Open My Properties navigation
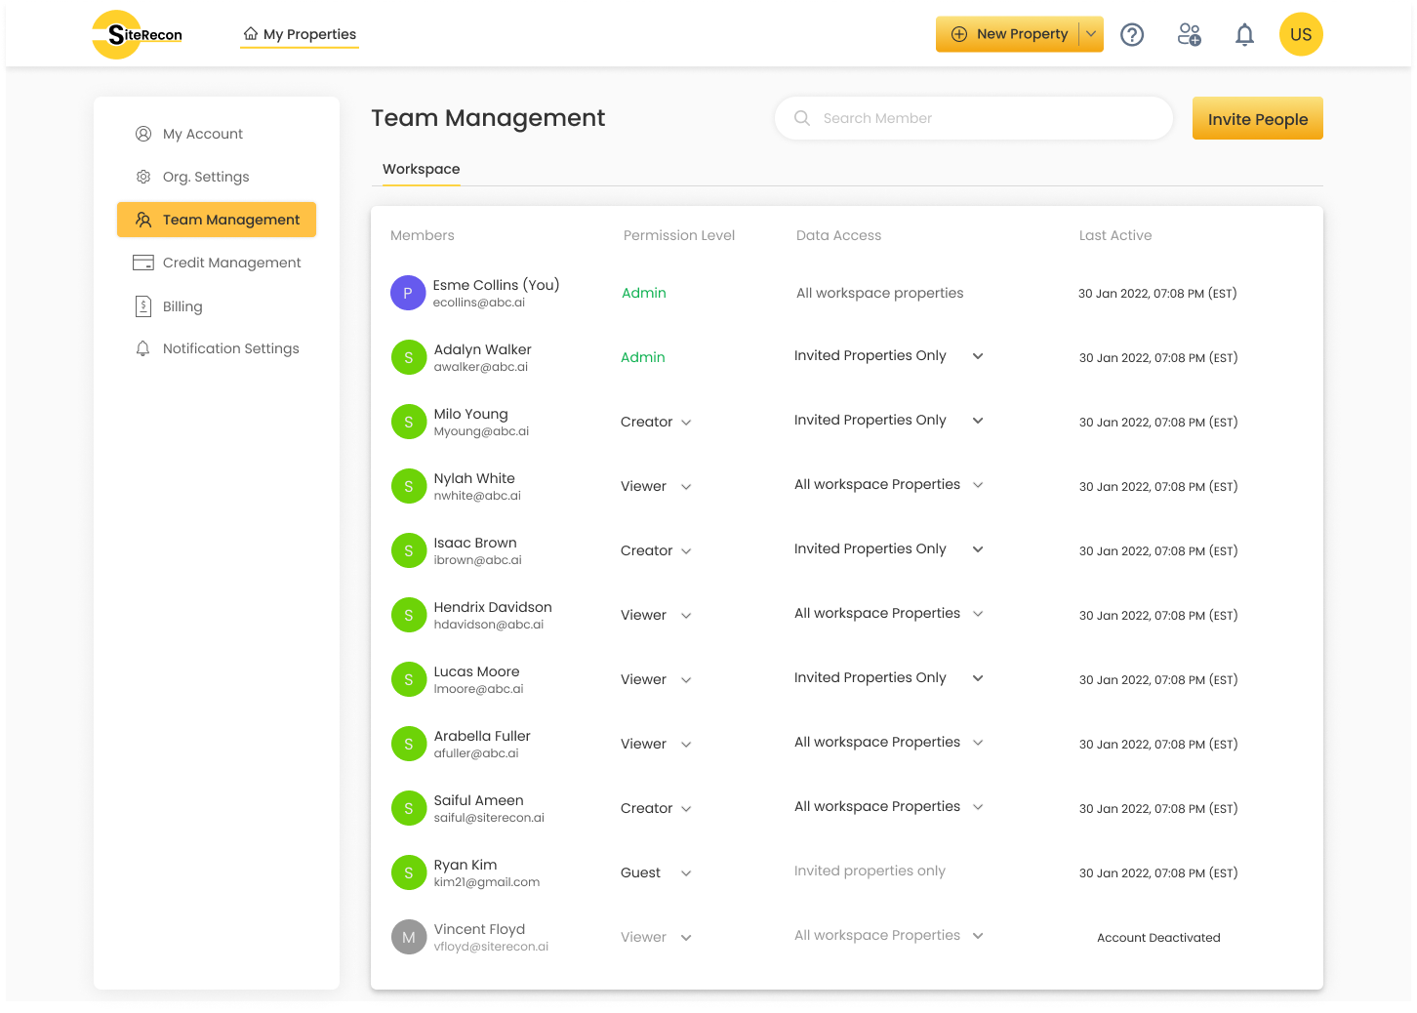This screenshot has height=1013, width=1417. pos(300,33)
